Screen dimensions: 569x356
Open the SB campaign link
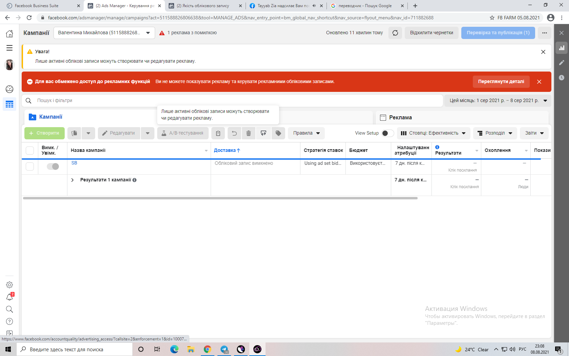pos(74,163)
